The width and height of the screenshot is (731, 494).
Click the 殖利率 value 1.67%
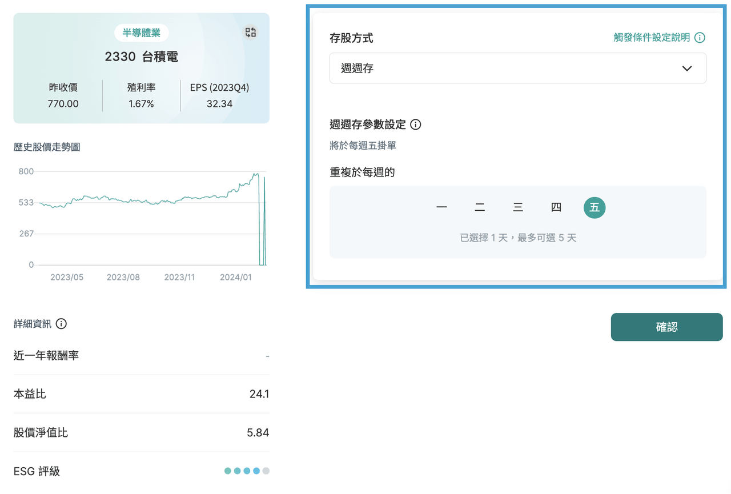coord(142,104)
